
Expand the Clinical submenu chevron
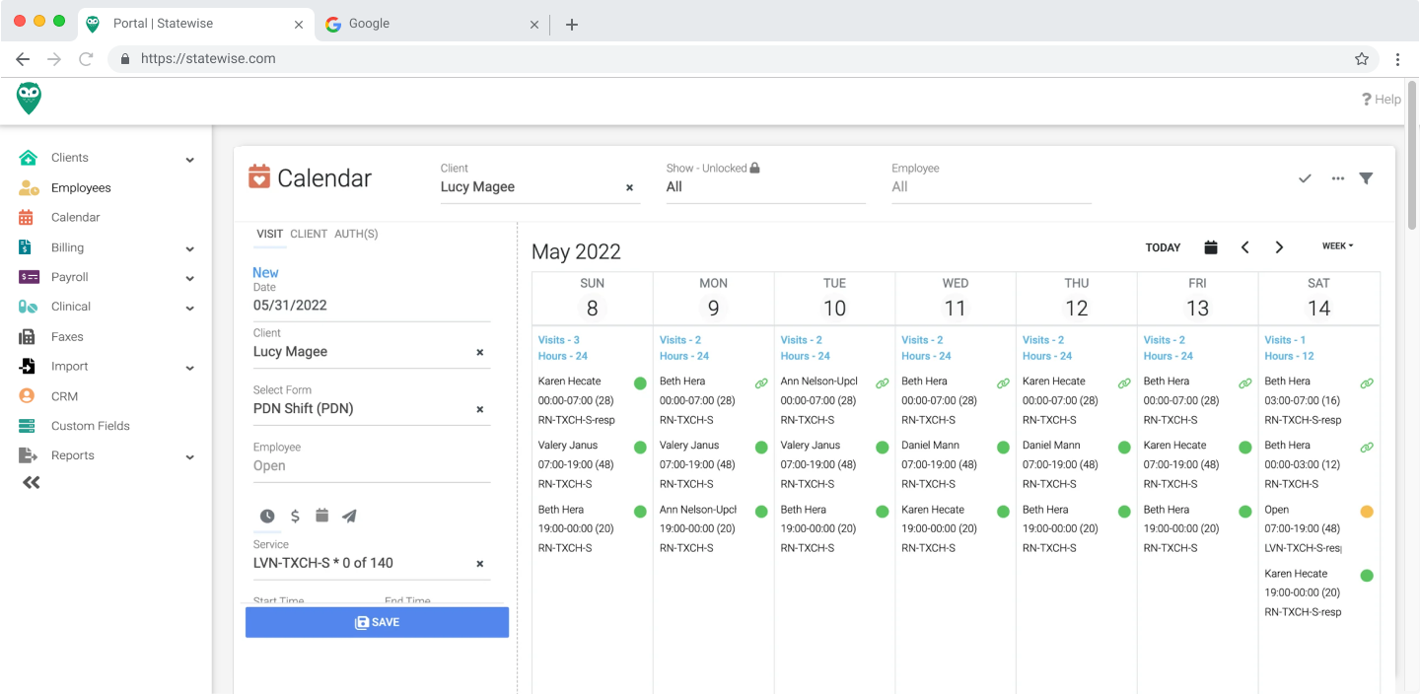(189, 308)
